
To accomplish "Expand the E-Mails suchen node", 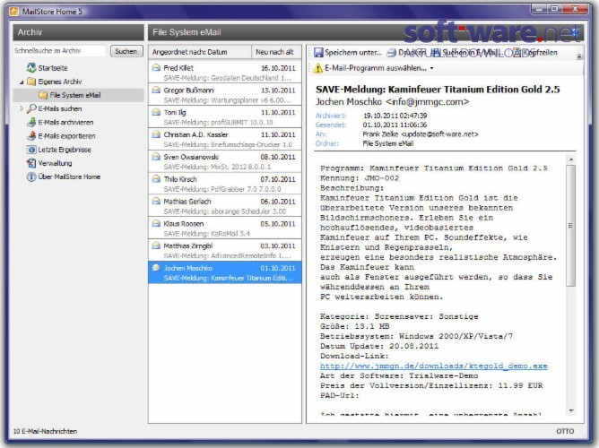I will [22, 108].
